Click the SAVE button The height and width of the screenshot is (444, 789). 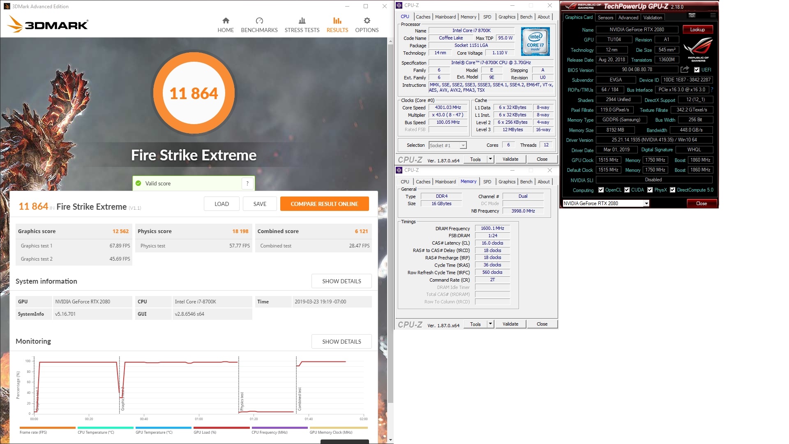point(260,204)
